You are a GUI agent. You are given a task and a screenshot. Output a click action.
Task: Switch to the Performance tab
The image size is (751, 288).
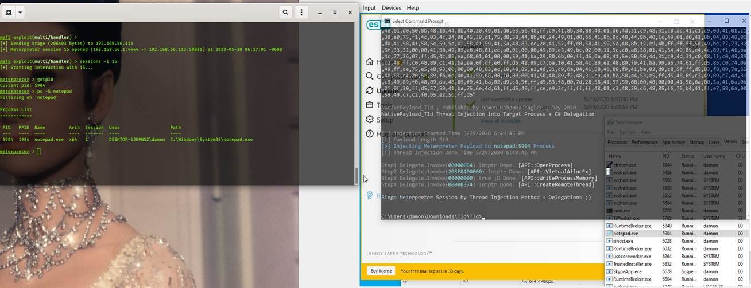point(644,142)
